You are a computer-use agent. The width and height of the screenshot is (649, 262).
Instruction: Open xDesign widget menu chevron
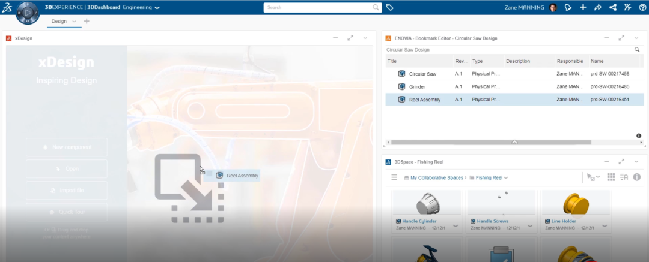pos(365,38)
